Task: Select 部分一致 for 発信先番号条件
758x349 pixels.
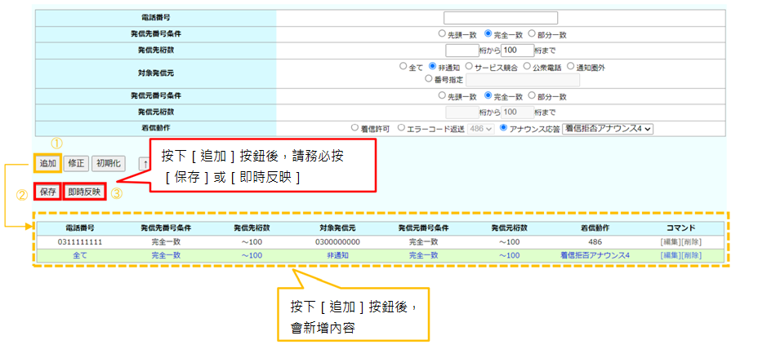Action: tap(531, 34)
